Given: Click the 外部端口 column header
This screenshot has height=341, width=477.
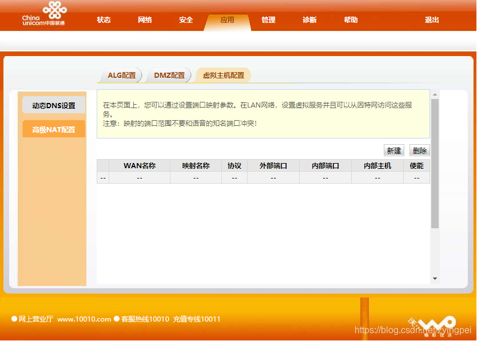Looking at the screenshot, I should (273, 166).
